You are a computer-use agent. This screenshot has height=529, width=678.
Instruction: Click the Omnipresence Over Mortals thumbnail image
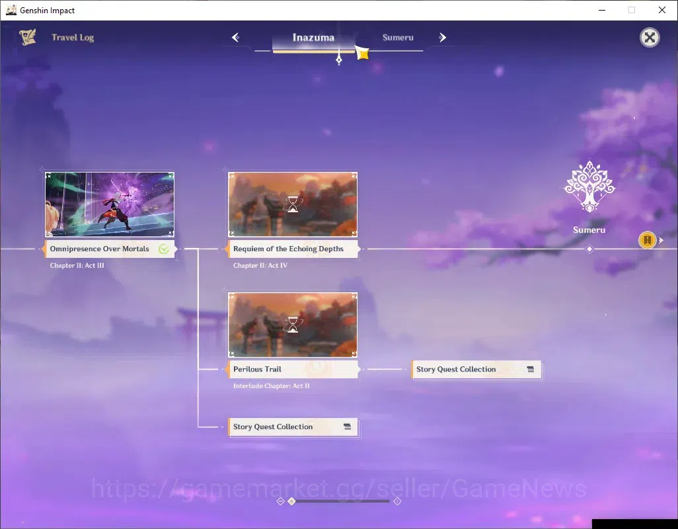[110, 204]
